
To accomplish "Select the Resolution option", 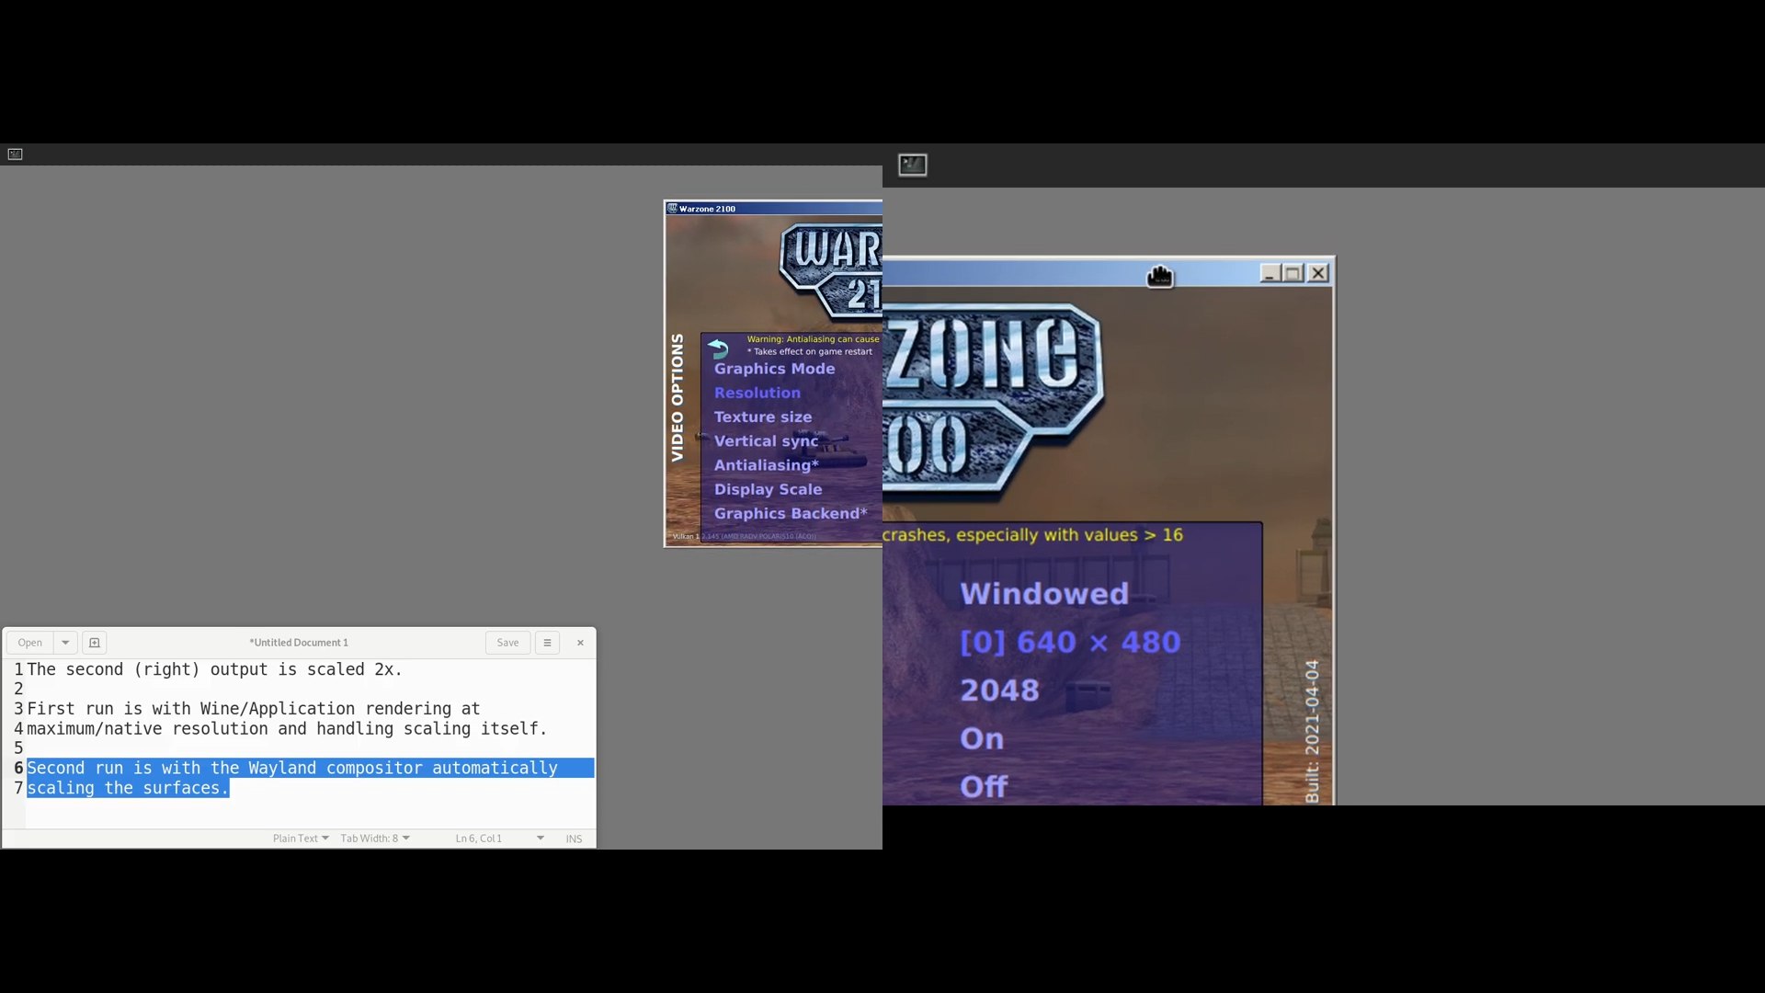I will point(757,393).
